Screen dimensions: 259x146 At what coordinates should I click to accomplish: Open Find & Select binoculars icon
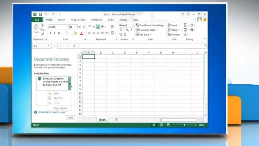coord(191,30)
